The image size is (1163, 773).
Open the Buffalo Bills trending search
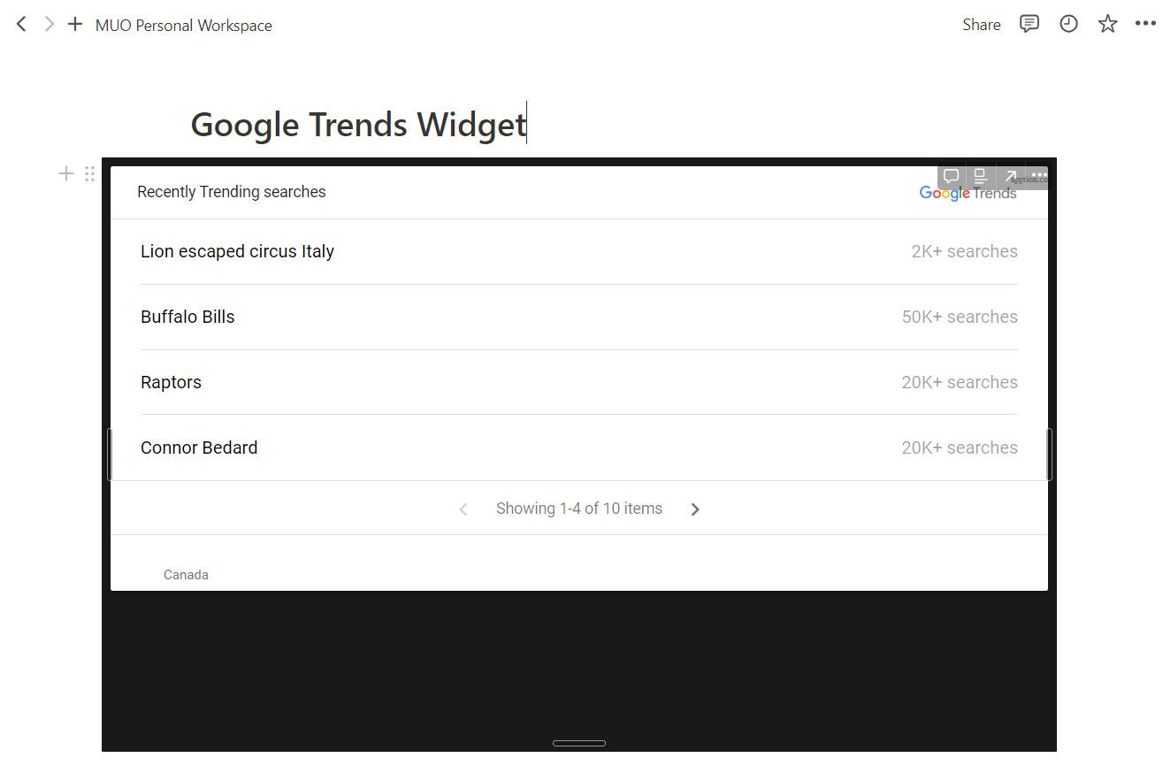tap(187, 316)
